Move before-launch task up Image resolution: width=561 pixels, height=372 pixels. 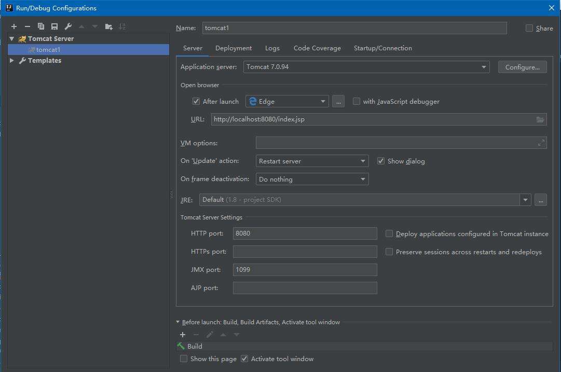click(x=223, y=335)
